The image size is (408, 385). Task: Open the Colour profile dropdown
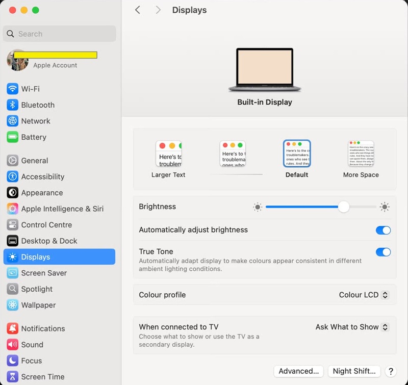364,295
